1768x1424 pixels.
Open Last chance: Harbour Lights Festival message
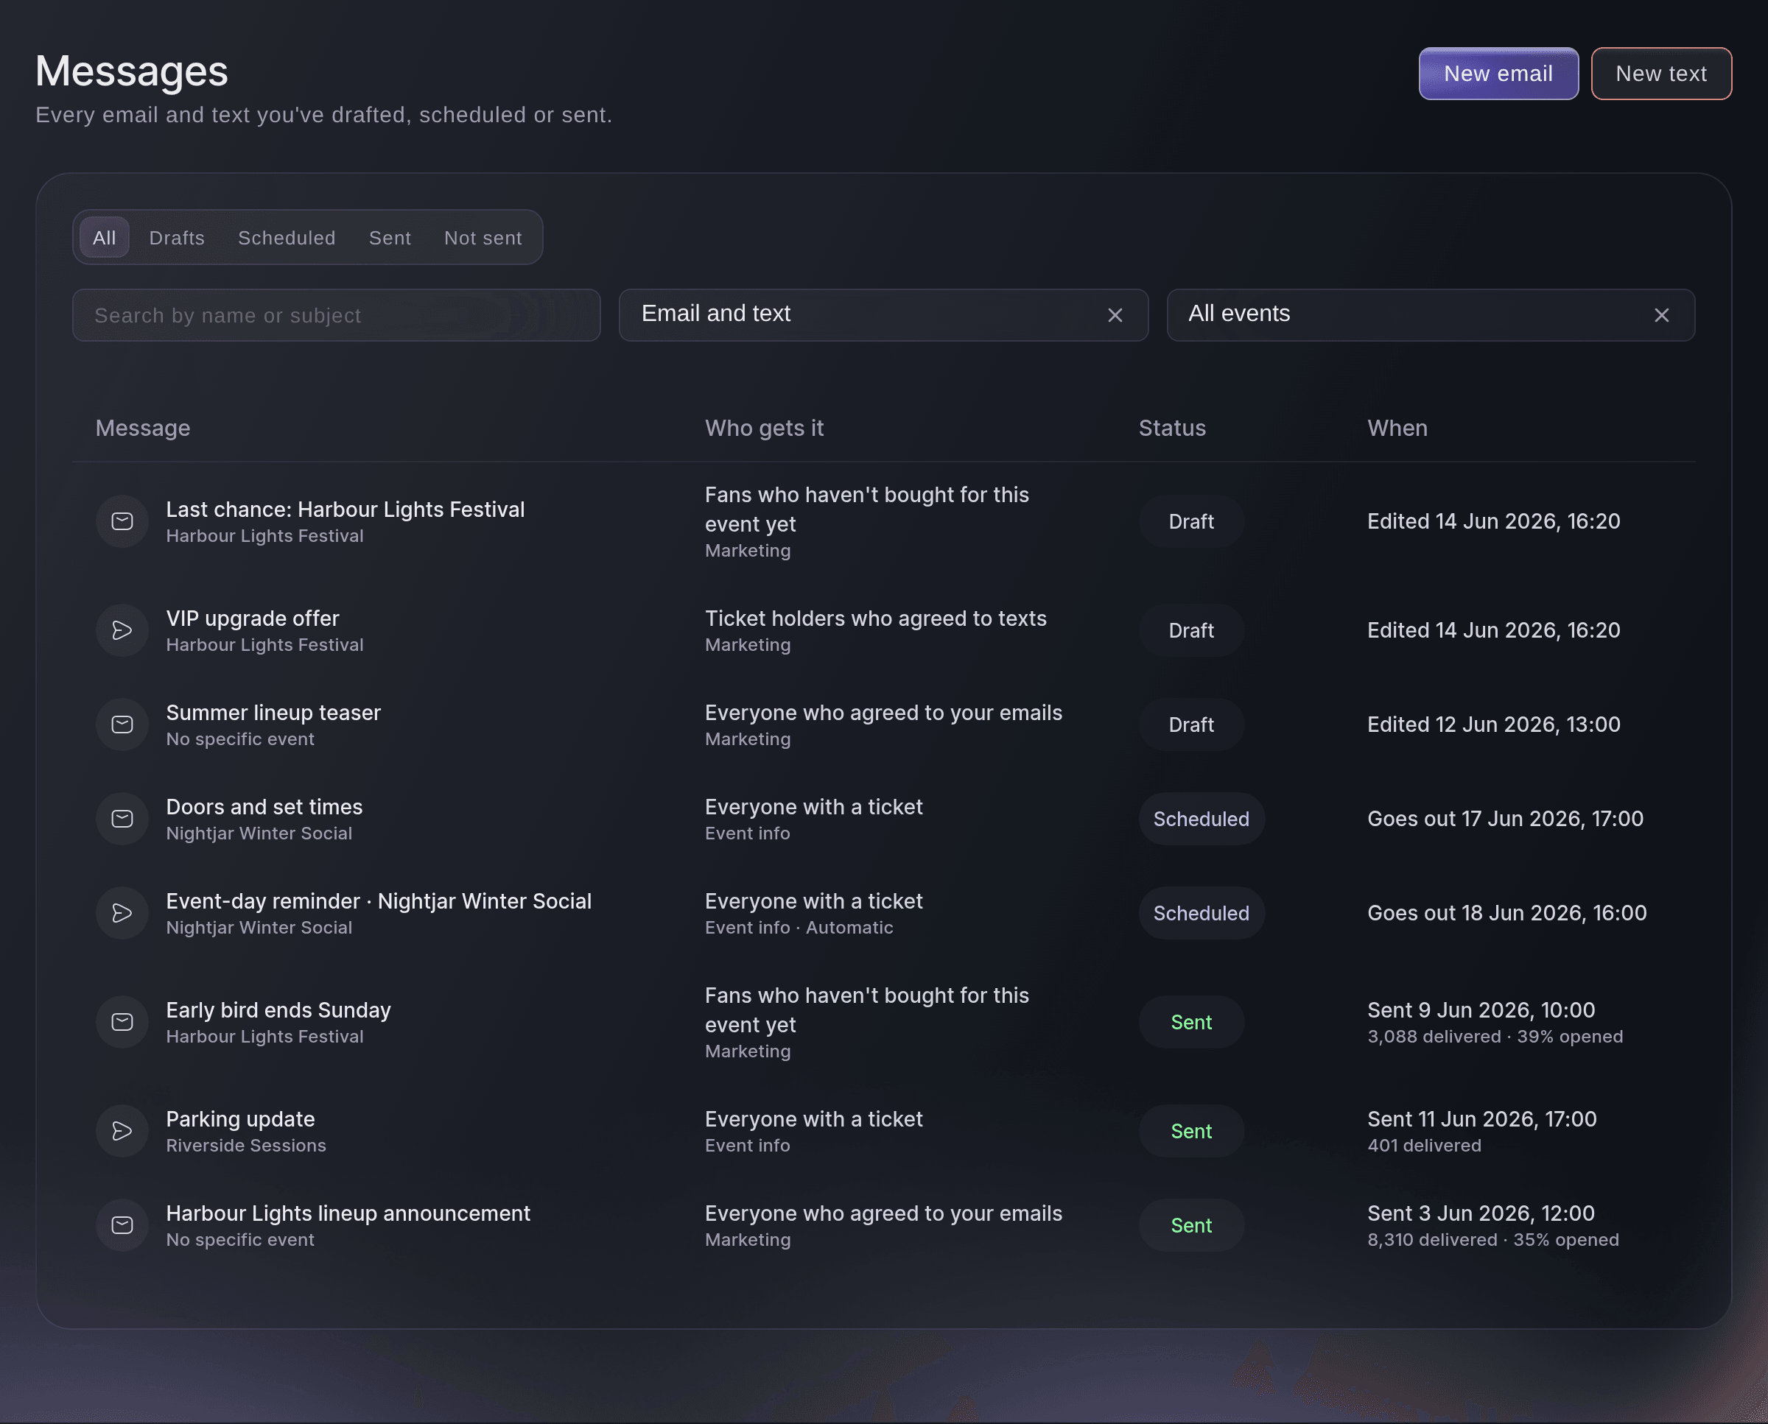pyautogui.click(x=345, y=510)
